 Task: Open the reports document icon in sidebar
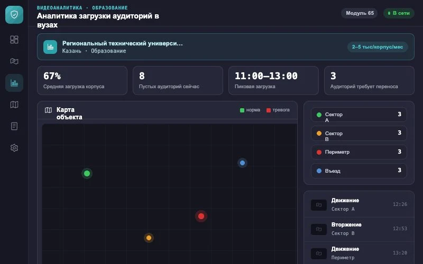[x=14, y=126]
